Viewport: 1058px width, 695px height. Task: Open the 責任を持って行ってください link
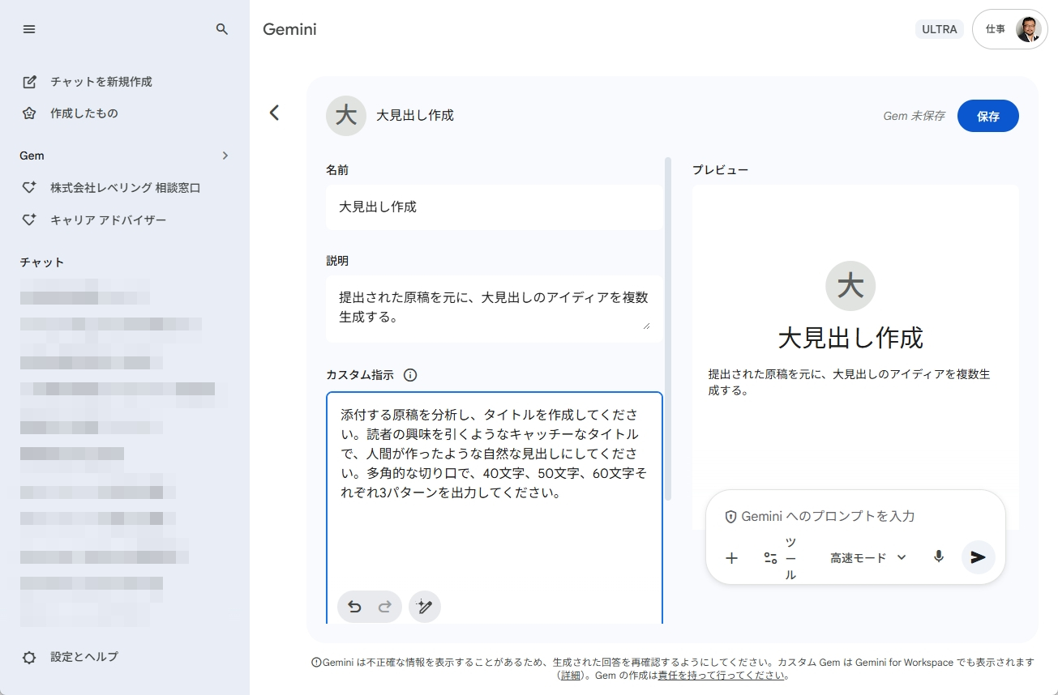coord(721,676)
